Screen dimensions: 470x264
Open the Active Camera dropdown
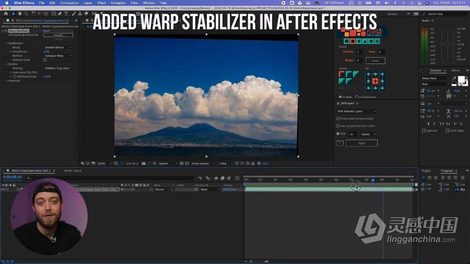tap(203, 163)
